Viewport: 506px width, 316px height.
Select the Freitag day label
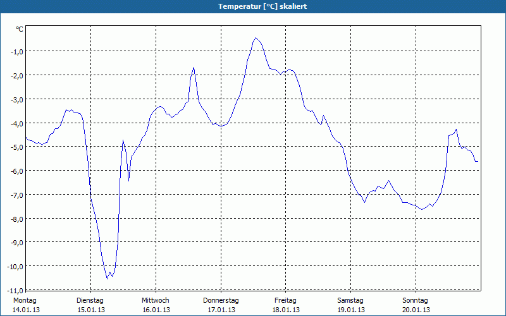pyautogui.click(x=286, y=301)
